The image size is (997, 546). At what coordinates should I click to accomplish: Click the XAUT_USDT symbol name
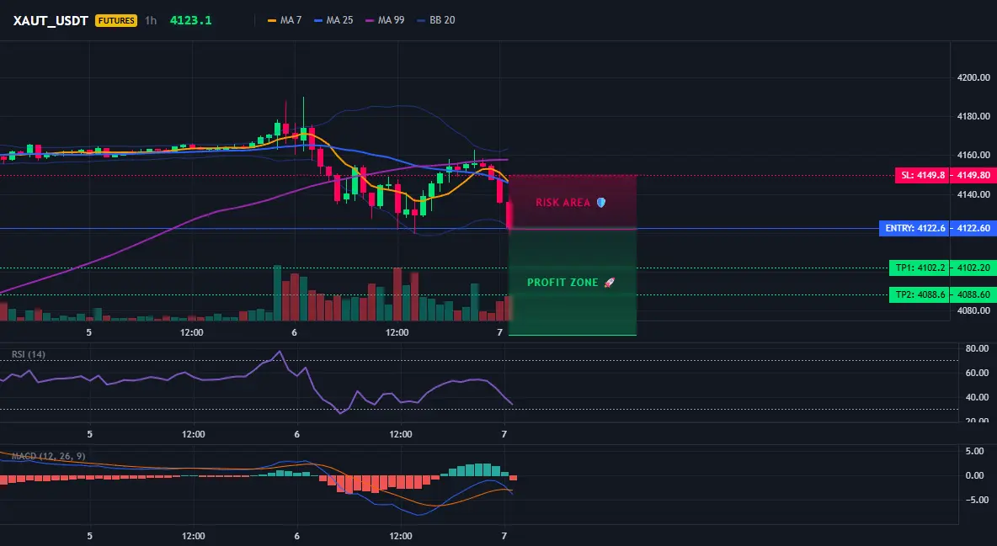51,20
